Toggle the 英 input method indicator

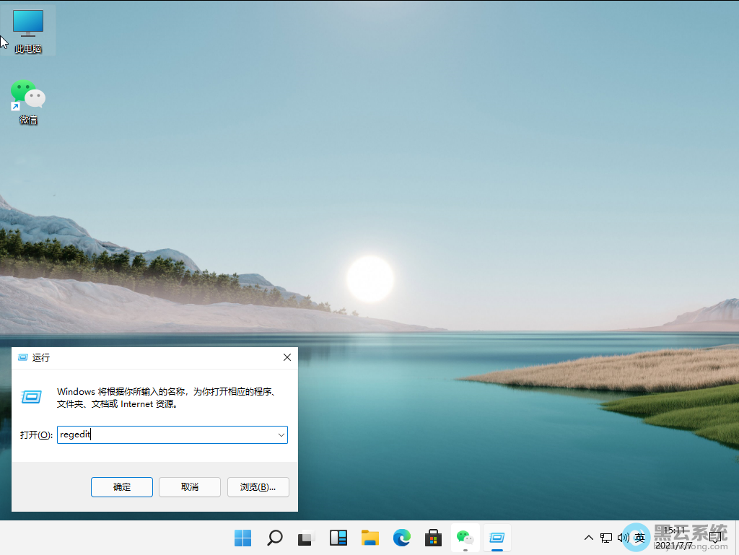tap(639, 538)
